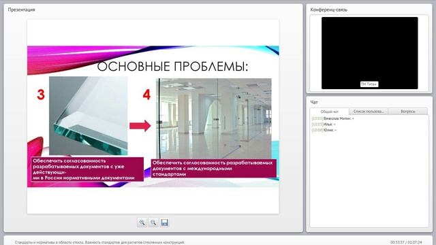Click text box about международными стандартами
Image resolution: width=436 pixels, height=245 pixels.
click(214, 168)
